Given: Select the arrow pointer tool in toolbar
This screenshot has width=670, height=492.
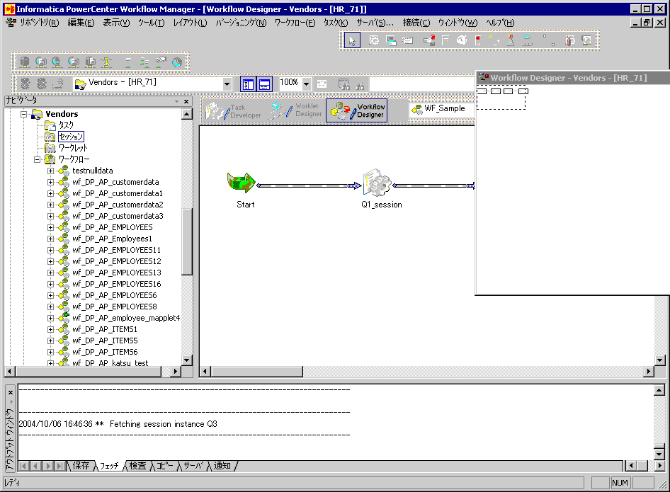Looking at the screenshot, I should pos(352,40).
